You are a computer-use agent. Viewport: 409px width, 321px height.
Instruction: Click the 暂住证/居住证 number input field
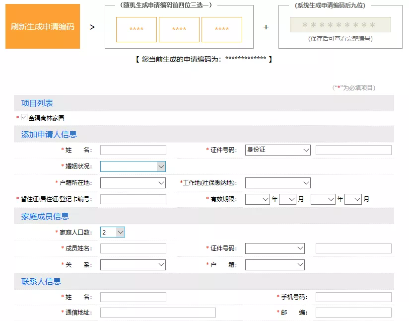click(x=133, y=199)
